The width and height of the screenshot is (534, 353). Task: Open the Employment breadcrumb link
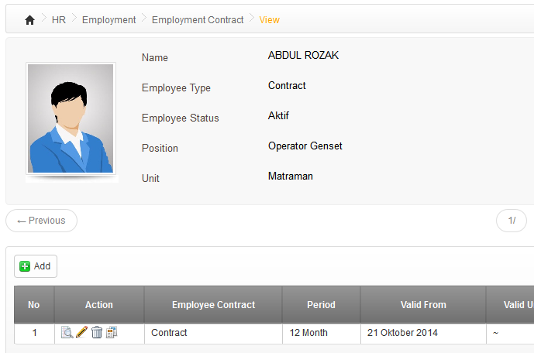[109, 20]
